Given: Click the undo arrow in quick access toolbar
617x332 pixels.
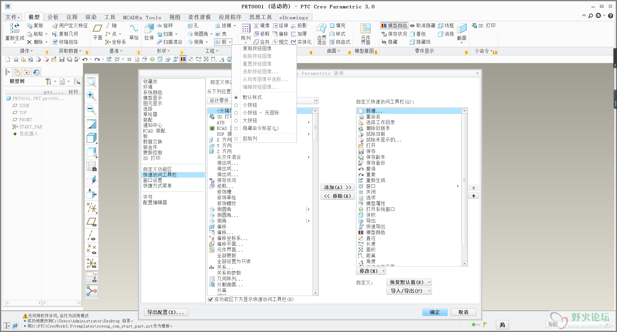Looking at the screenshot, I should coord(85,59).
